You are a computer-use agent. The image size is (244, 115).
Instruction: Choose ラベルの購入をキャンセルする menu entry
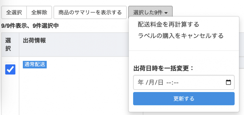coord(181,36)
